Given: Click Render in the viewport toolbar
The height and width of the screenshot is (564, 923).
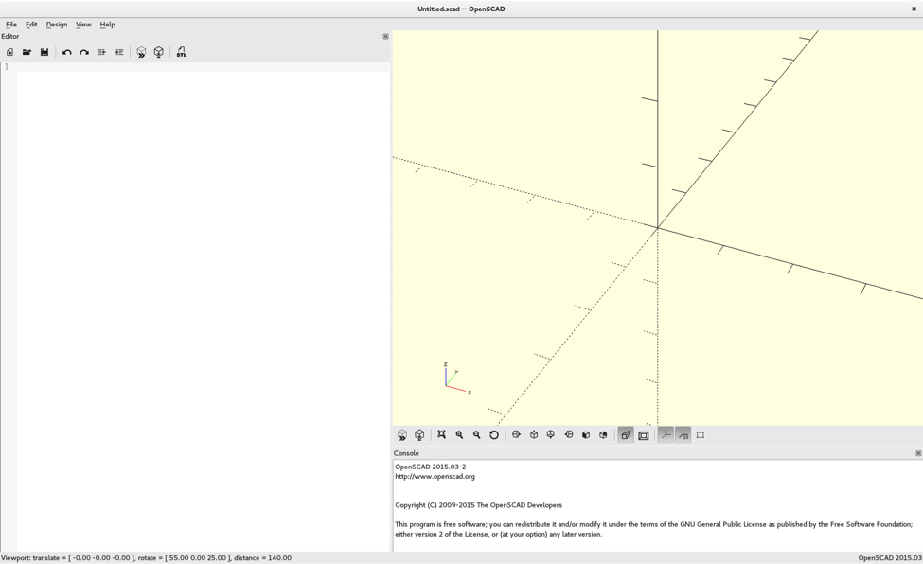Looking at the screenshot, I should pos(419,435).
